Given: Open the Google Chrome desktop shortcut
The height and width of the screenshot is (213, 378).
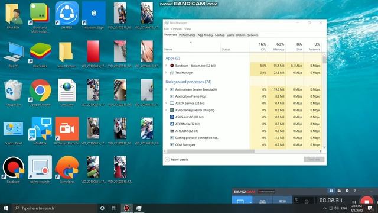Looking at the screenshot, I should 40,93.
